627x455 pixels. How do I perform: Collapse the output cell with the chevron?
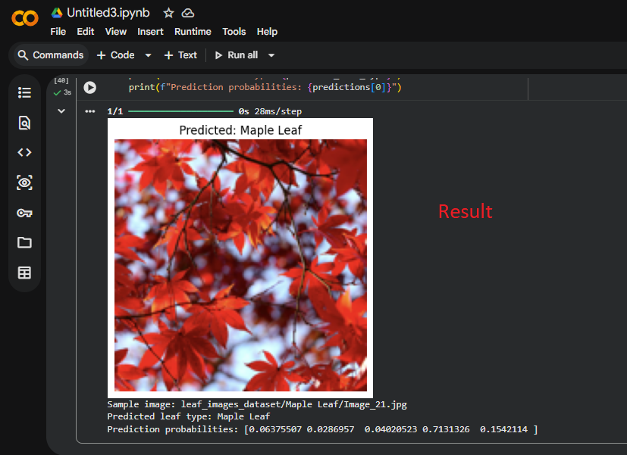click(x=61, y=111)
